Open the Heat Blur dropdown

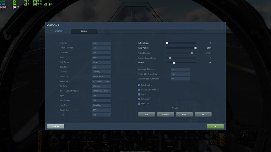101,67
